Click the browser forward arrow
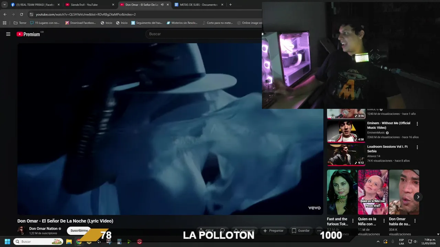Viewport: 440px width, 247px height. [x=13, y=14]
